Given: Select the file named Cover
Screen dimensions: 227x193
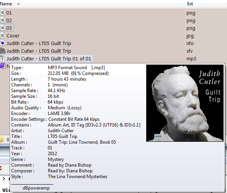Looking at the screenshot, I should coord(13,36).
